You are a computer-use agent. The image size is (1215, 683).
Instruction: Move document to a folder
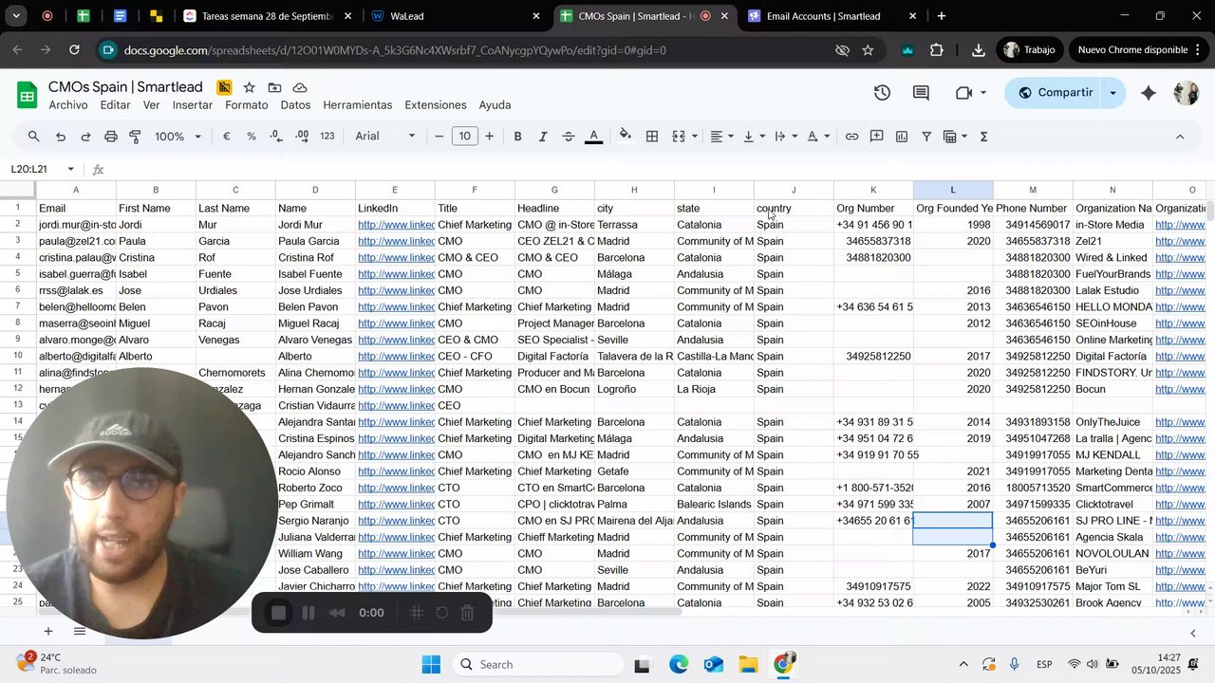274,87
